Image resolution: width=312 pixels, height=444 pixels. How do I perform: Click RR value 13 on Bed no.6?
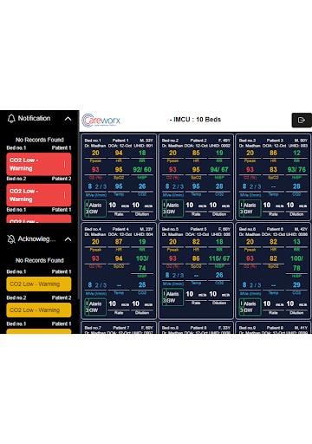point(296,242)
